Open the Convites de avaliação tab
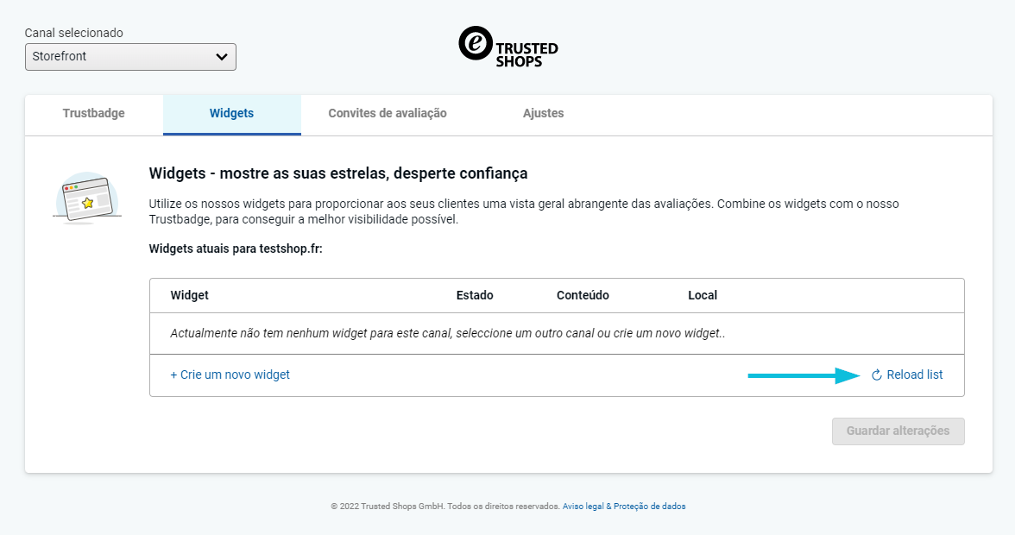1015x535 pixels. click(387, 114)
